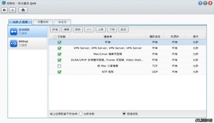Screen dimensions: 214x123
Task: Click 所有 in the highlighted first row 連接埠 column
Action: point(108,42)
